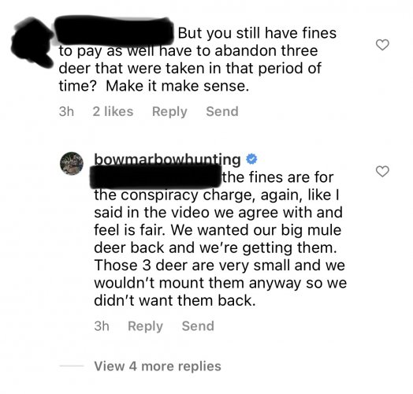Tap the "Make it make sense." text
This screenshot has height=394, width=413.
[x=177, y=86]
